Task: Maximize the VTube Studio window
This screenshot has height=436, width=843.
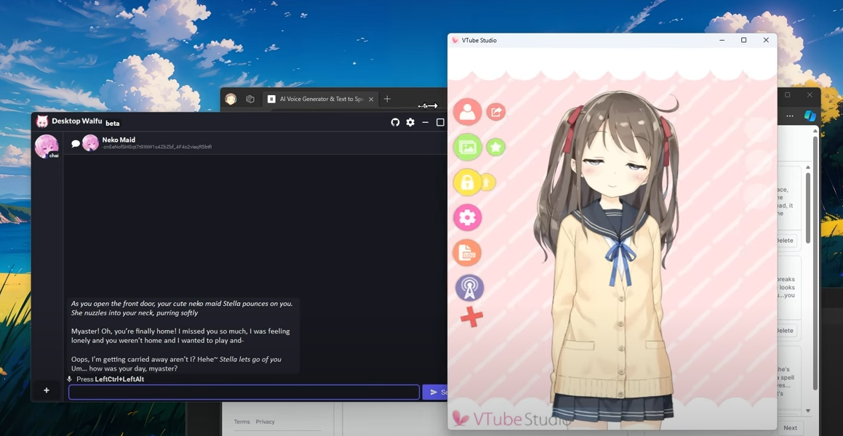Action: click(x=743, y=40)
